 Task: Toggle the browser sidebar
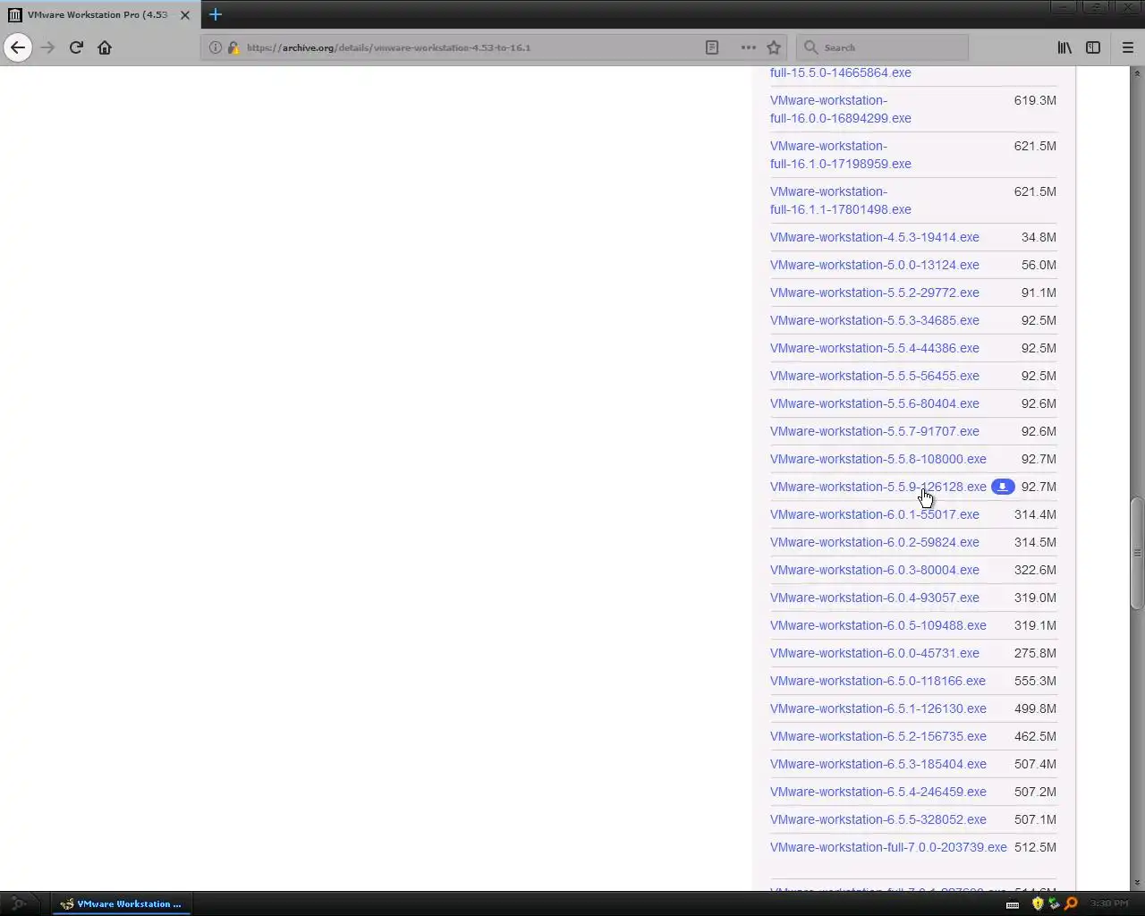[1093, 47]
